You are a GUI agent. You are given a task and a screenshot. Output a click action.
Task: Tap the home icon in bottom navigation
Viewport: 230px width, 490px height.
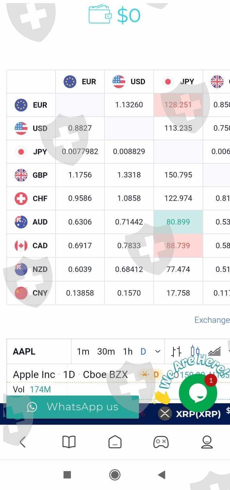[x=115, y=442]
